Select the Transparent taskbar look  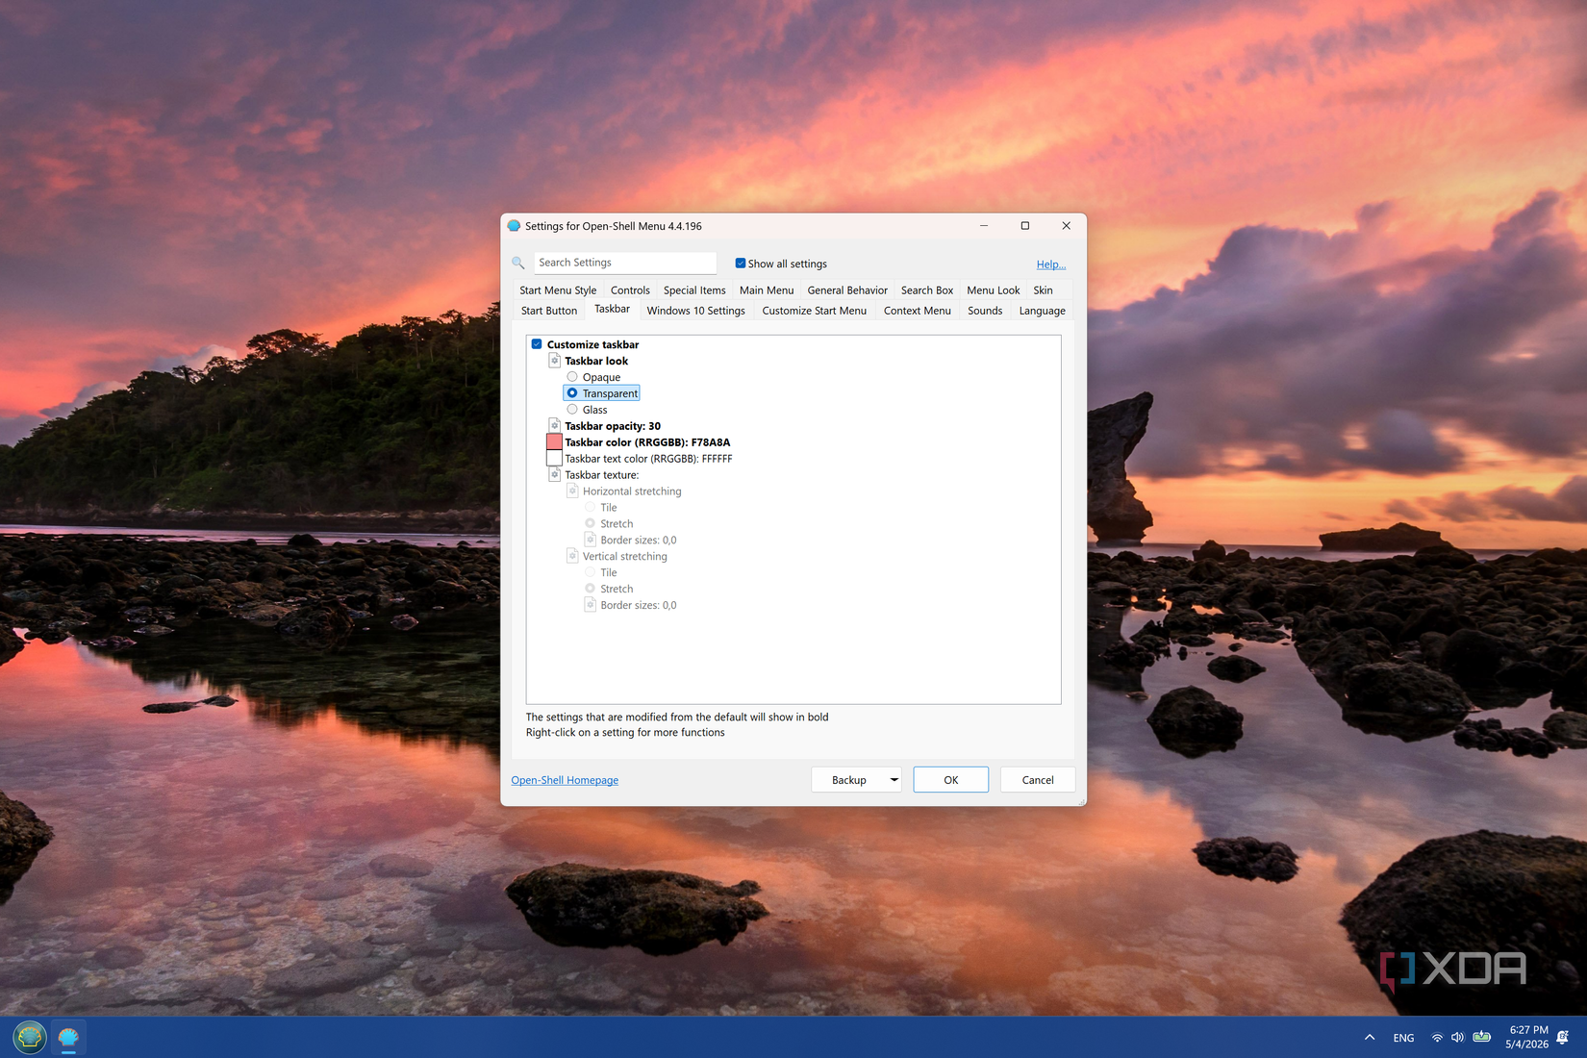click(x=572, y=393)
